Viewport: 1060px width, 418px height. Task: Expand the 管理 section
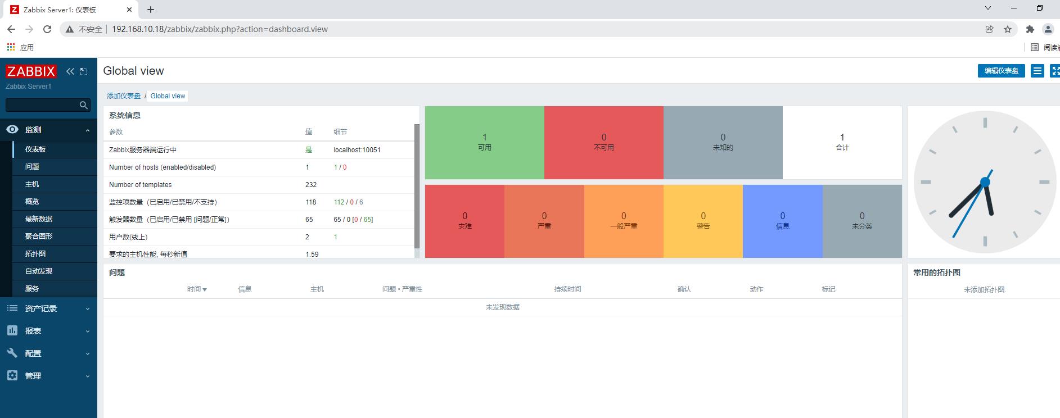(48, 376)
